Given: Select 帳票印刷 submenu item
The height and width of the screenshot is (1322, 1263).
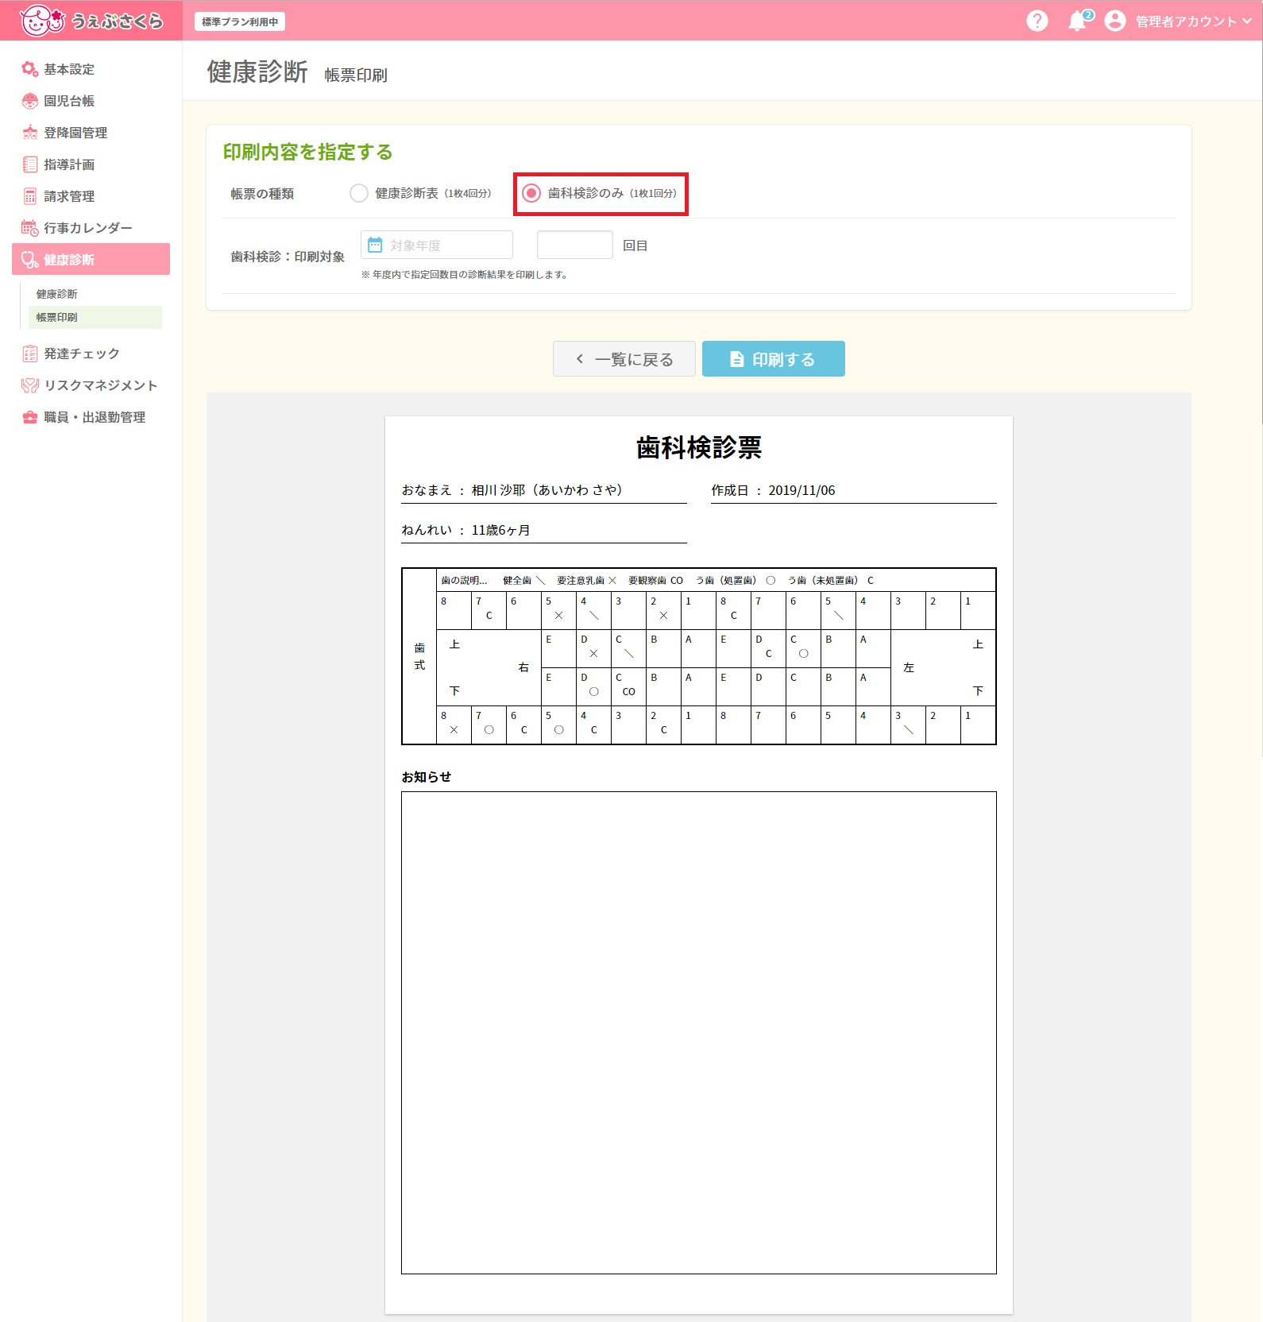Looking at the screenshot, I should coord(95,317).
